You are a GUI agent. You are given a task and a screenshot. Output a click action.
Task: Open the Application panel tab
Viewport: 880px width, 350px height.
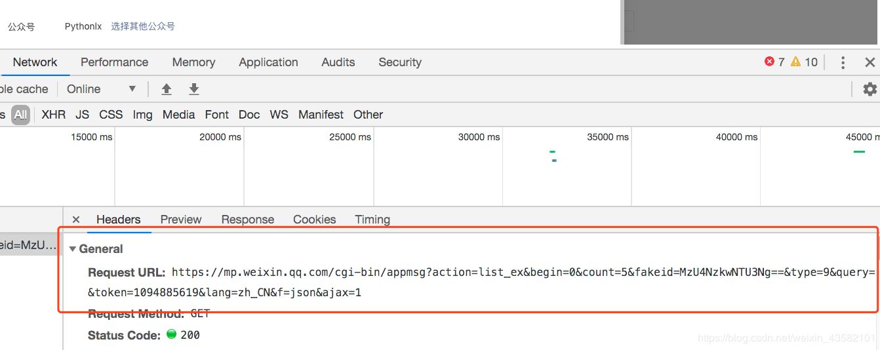[x=268, y=62]
